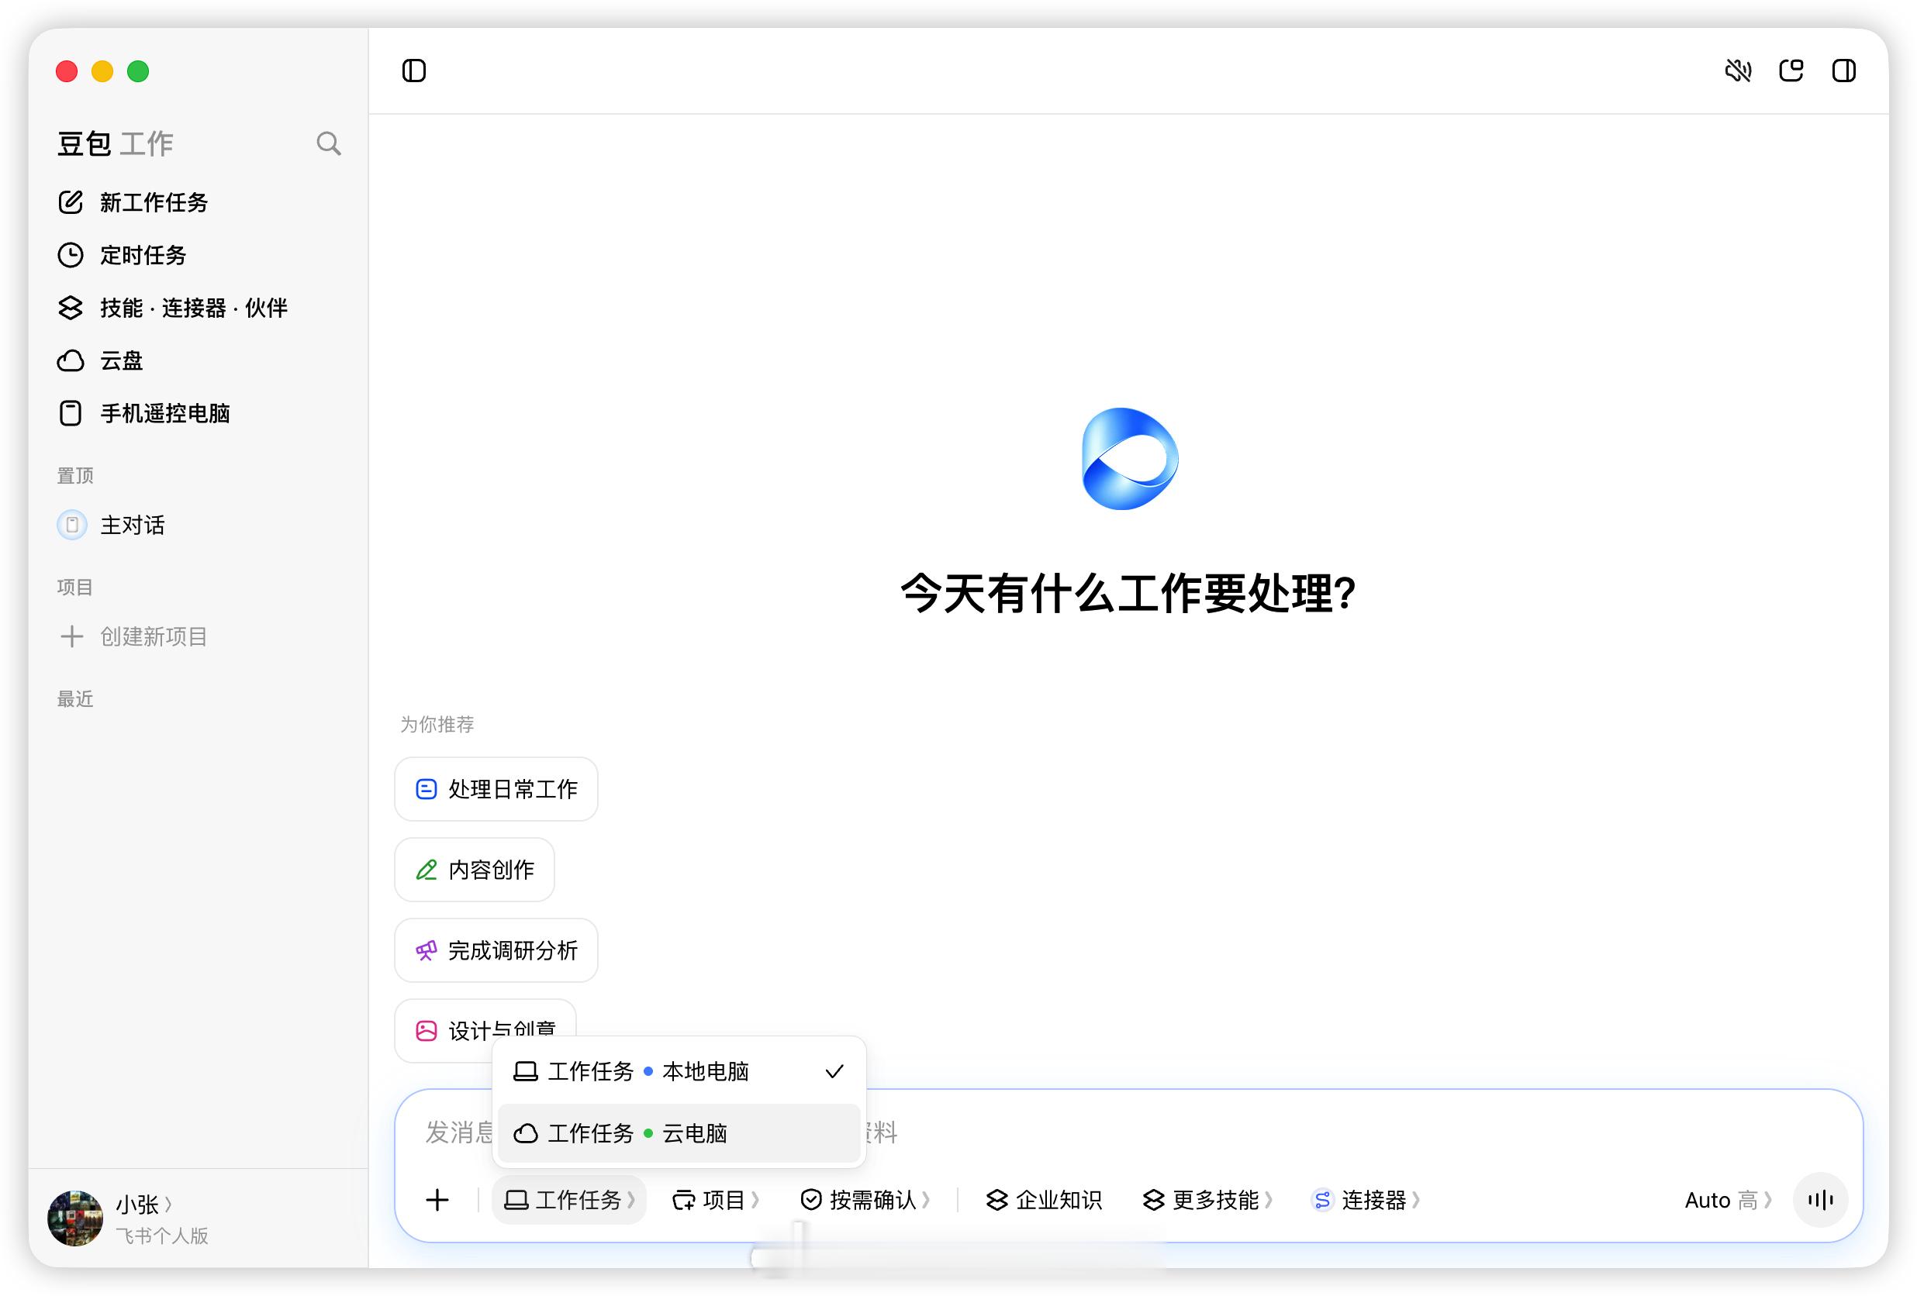Toggle the right side panel icon
The height and width of the screenshot is (1296, 1917).
tap(1844, 71)
